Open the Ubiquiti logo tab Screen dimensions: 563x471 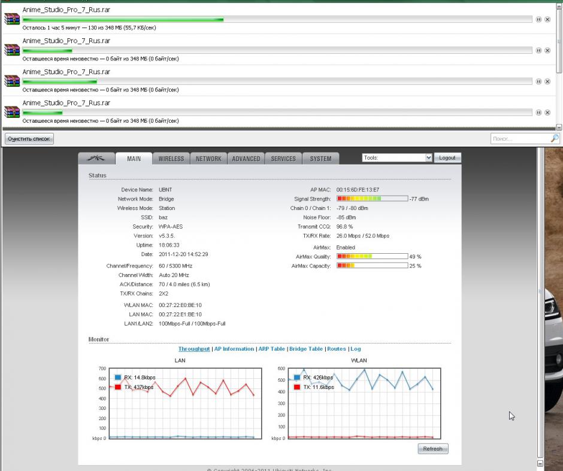(x=96, y=159)
